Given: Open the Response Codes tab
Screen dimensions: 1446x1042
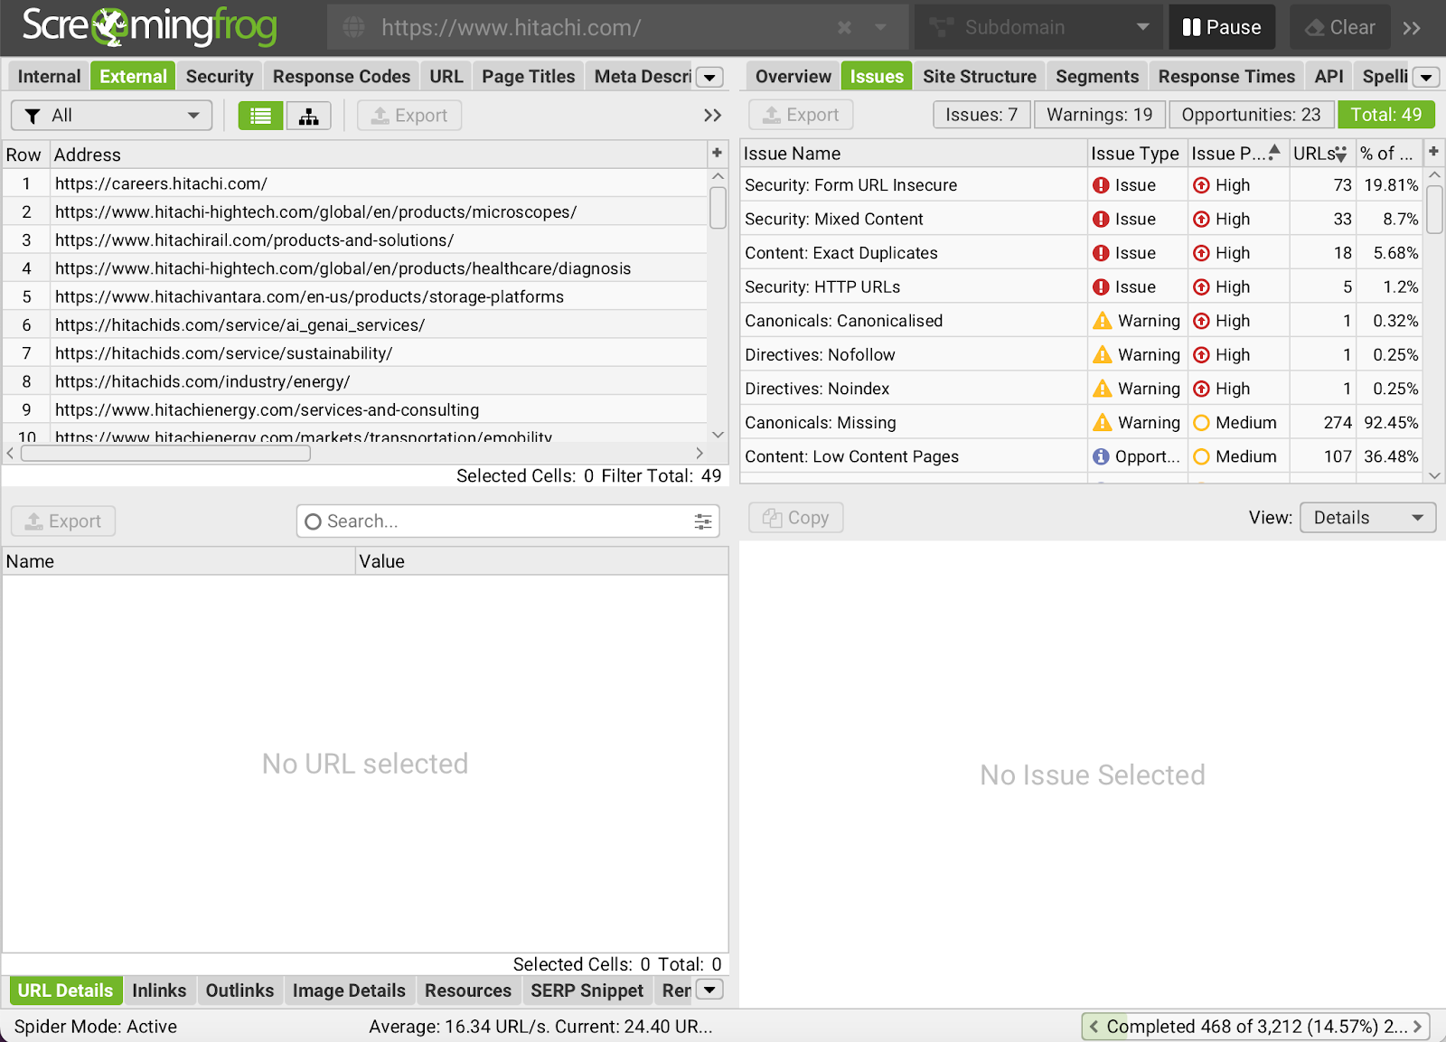Looking at the screenshot, I should coord(342,77).
